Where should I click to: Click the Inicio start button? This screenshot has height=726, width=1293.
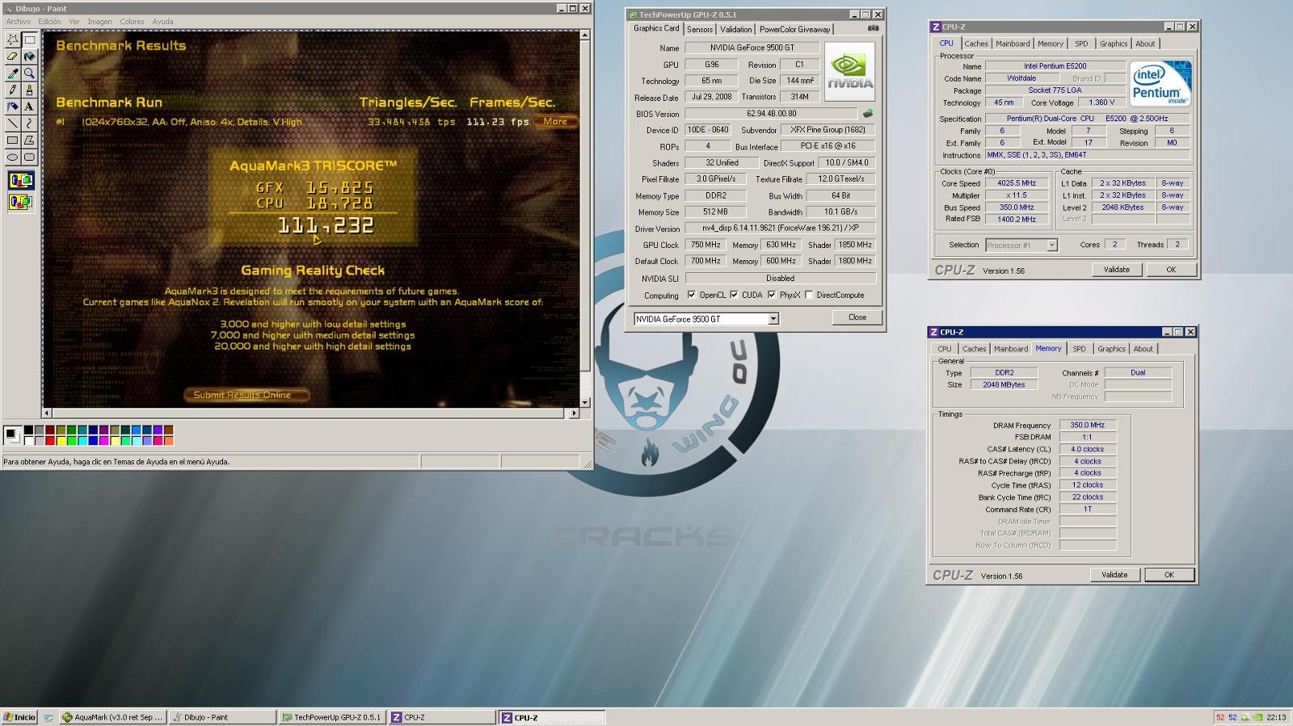click(19, 717)
